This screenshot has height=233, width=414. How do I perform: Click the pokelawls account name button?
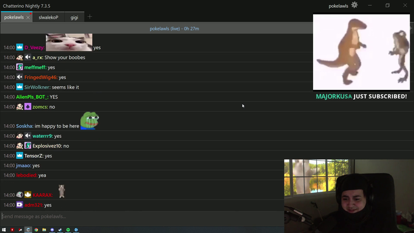[x=338, y=6]
